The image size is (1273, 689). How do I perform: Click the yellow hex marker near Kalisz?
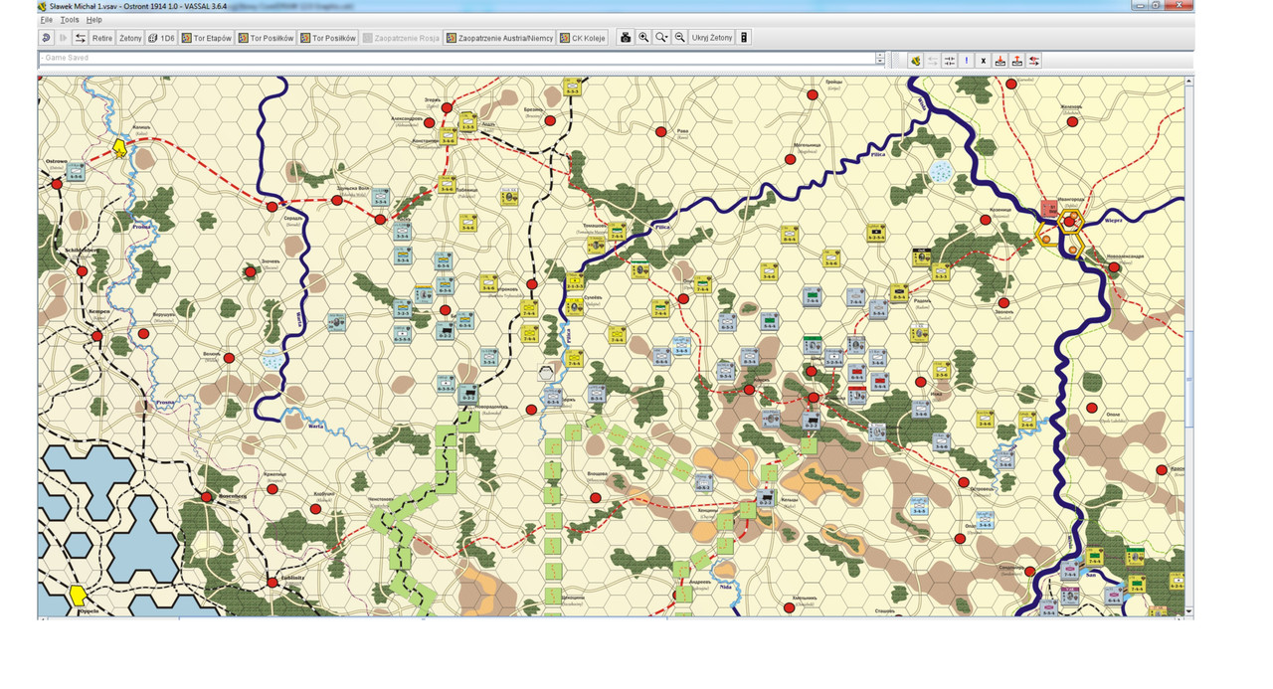(120, 148)
